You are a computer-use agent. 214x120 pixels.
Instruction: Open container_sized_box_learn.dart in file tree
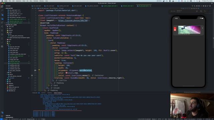tap(18, 54)
